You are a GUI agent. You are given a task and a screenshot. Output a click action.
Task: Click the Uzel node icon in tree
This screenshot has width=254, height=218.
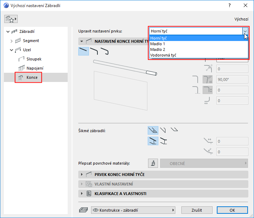18,50
